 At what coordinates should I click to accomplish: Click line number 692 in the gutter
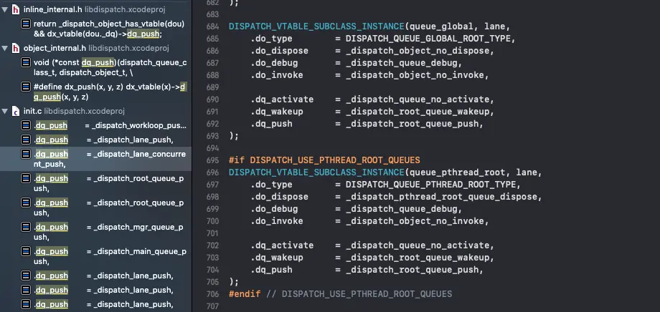coord(212,124)
